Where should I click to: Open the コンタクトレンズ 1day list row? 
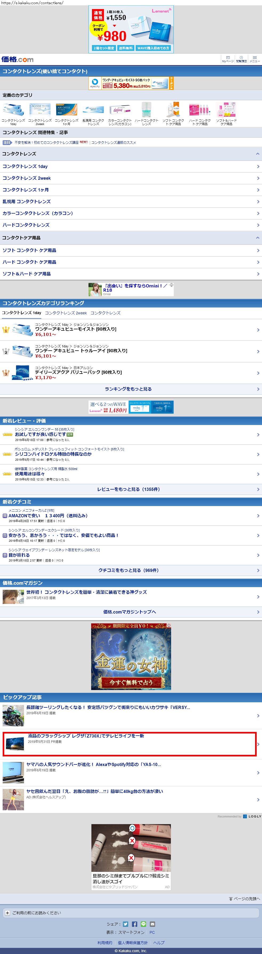click(131, 166)
